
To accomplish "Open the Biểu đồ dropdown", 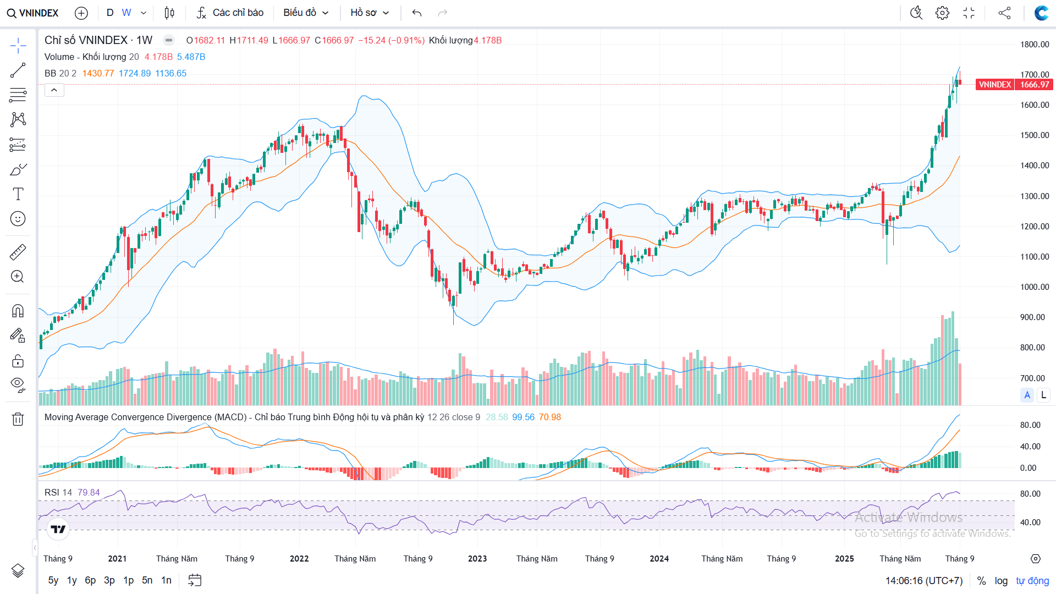I will [x=306, y=13].
